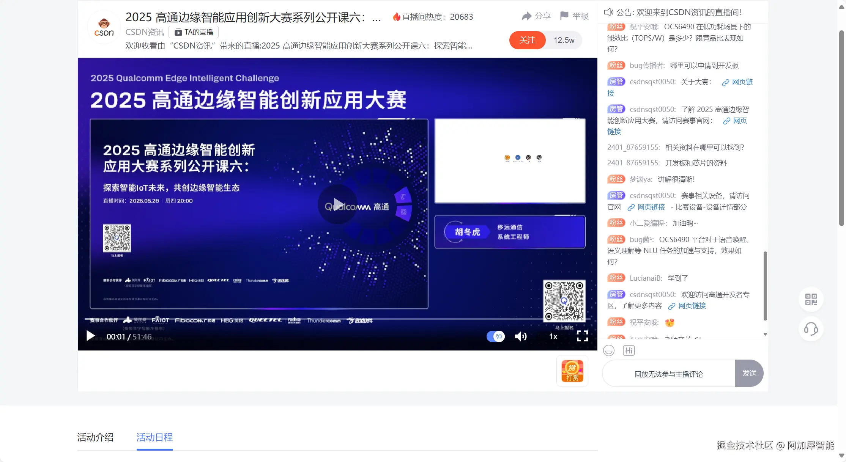Click the flame heat icon

tap(396, 17)
